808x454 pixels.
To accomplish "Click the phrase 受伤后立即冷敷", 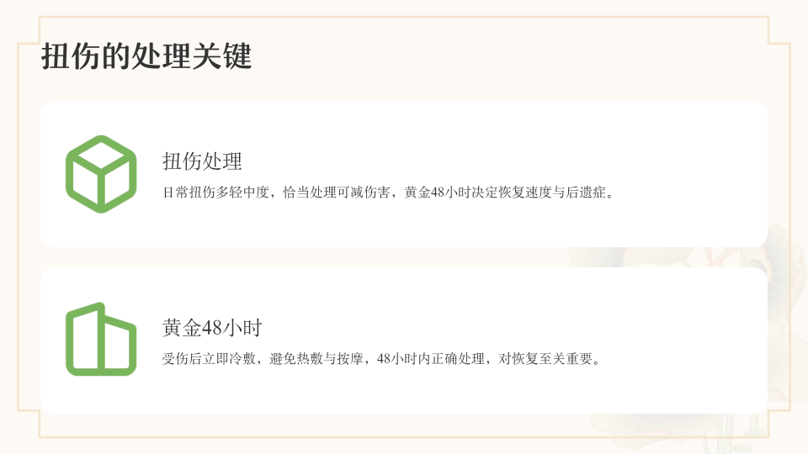I will click(209, 359).
